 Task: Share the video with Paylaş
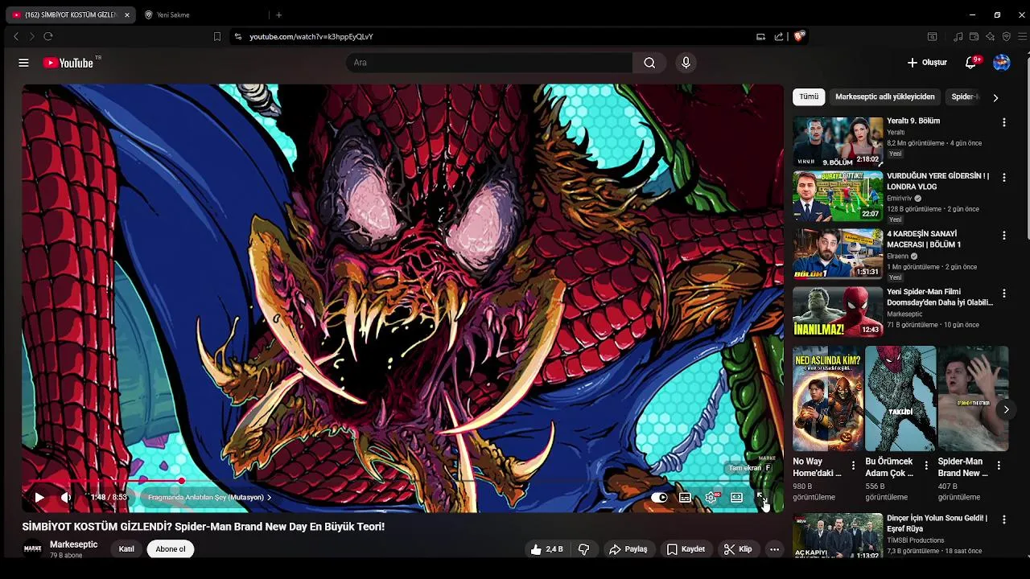pyautogui.click(x=628, y=549)
